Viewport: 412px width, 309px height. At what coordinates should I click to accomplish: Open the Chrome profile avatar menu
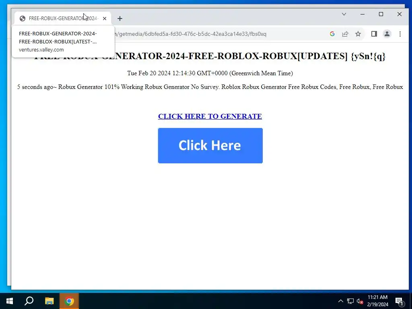387,34
